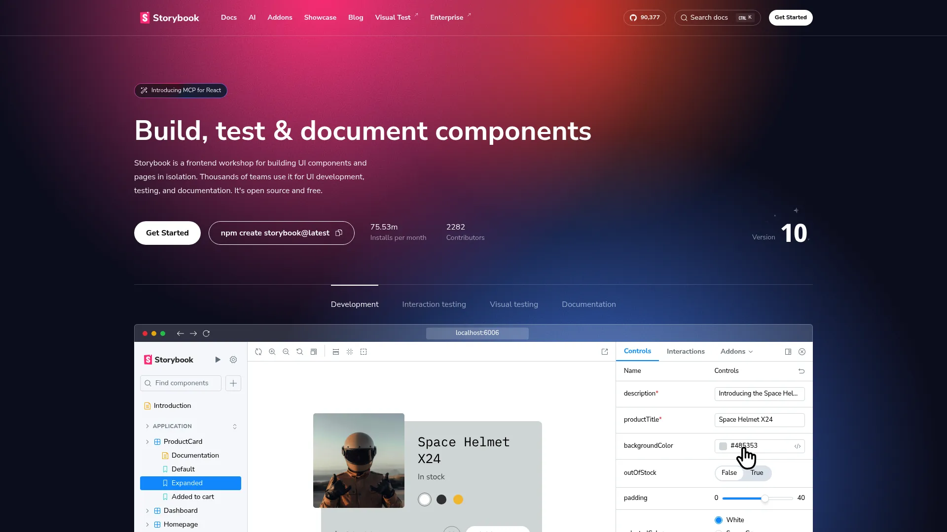Click the Find components search box
Screen dimensions: 947x532
(181, 383)
